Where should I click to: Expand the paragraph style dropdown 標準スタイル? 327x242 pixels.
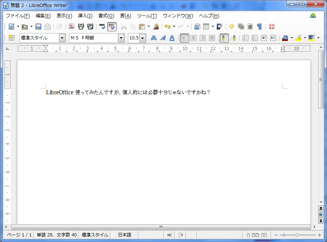click(x=62, y=38)
